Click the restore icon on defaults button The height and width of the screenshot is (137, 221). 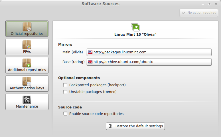(x=111, y=126)
